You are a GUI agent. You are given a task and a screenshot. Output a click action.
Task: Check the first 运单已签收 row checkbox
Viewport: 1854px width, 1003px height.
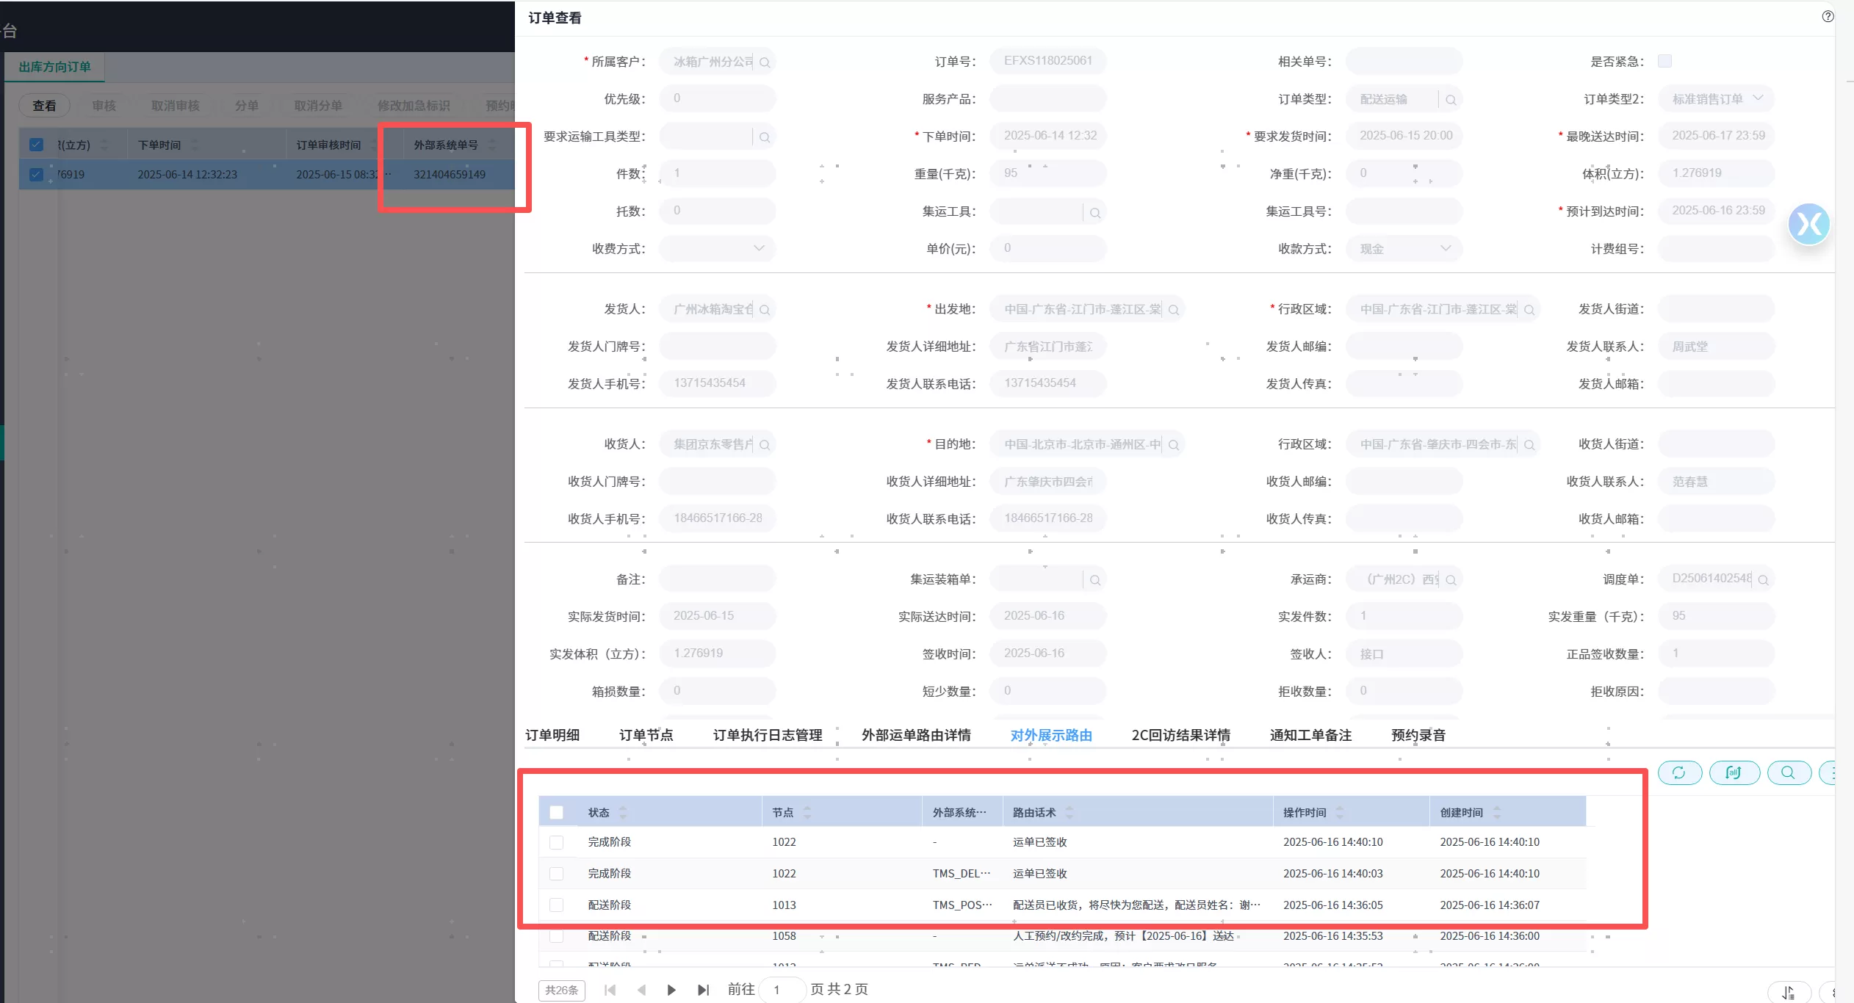557,842
